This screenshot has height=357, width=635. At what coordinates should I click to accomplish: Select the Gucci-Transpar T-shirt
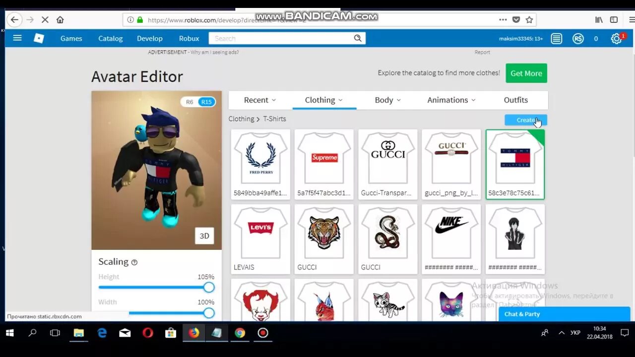(x=388, y=164)
